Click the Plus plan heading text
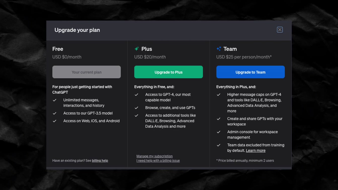This screenshot has height=190, width=338. 147,49
